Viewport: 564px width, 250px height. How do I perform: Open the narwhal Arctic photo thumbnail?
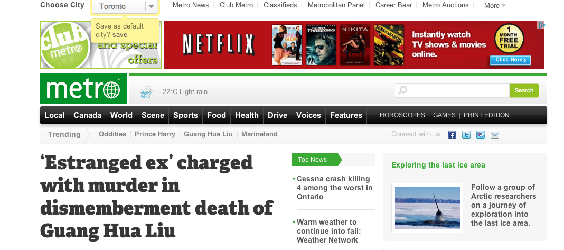pos(427,208)
